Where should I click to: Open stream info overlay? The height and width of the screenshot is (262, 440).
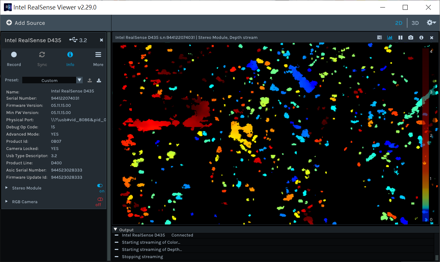[x=421, y=37]
